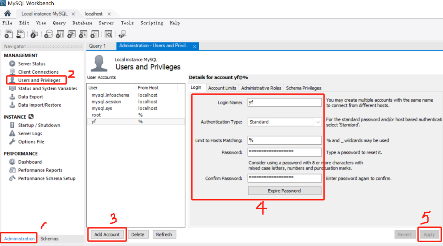Viewport: 443px width, 246px height.
Task: Open the Edit menu
Action: [24, 23]
